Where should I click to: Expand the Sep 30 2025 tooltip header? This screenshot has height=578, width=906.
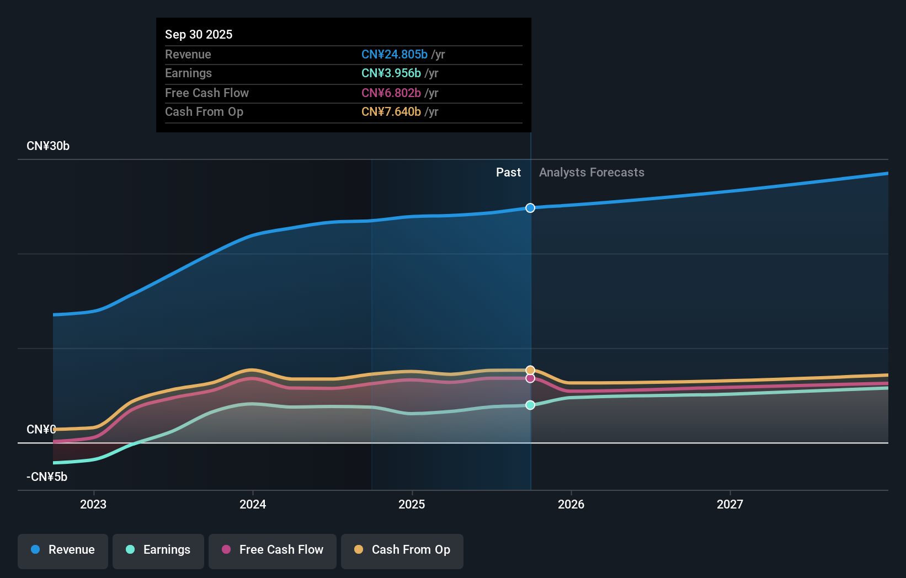(x=199, y=34)
